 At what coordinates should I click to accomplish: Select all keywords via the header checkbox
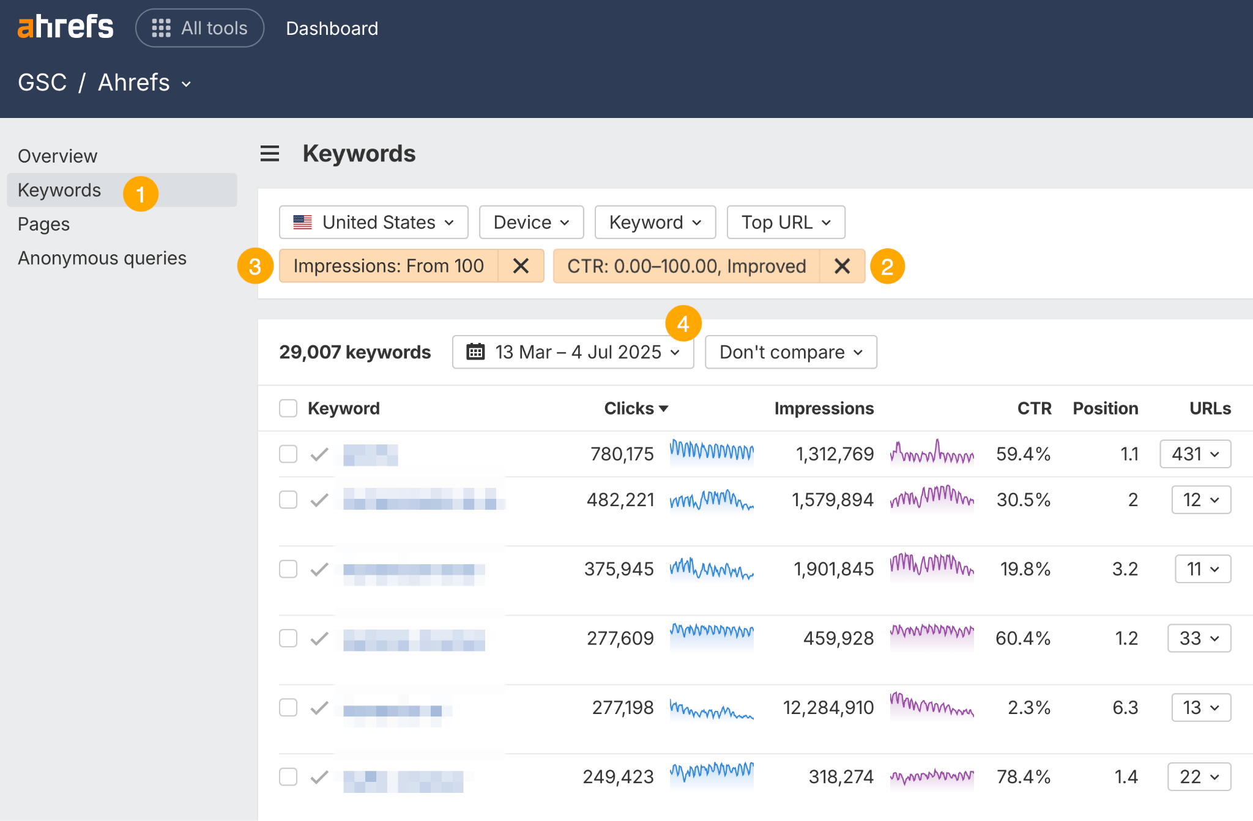288,407
